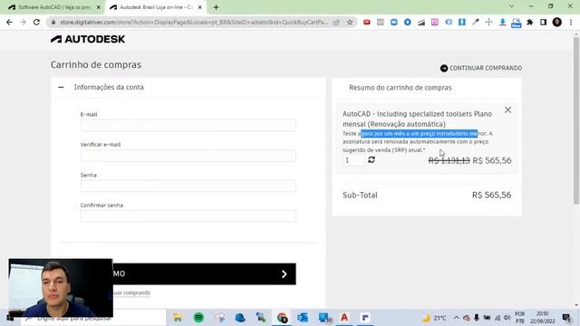
Task: Click the E-mail input field
Action: click(188, 125)
